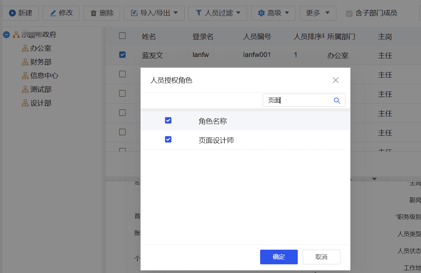421x273 pixels.
Task: Click the organization icon beside 信息中心
Action: click(25, 76)
